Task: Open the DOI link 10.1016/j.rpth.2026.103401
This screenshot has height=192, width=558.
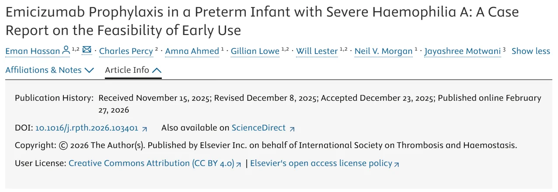Action: coord(87,128)
